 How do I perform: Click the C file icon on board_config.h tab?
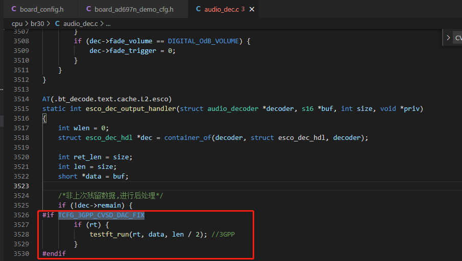coord(14,9)
